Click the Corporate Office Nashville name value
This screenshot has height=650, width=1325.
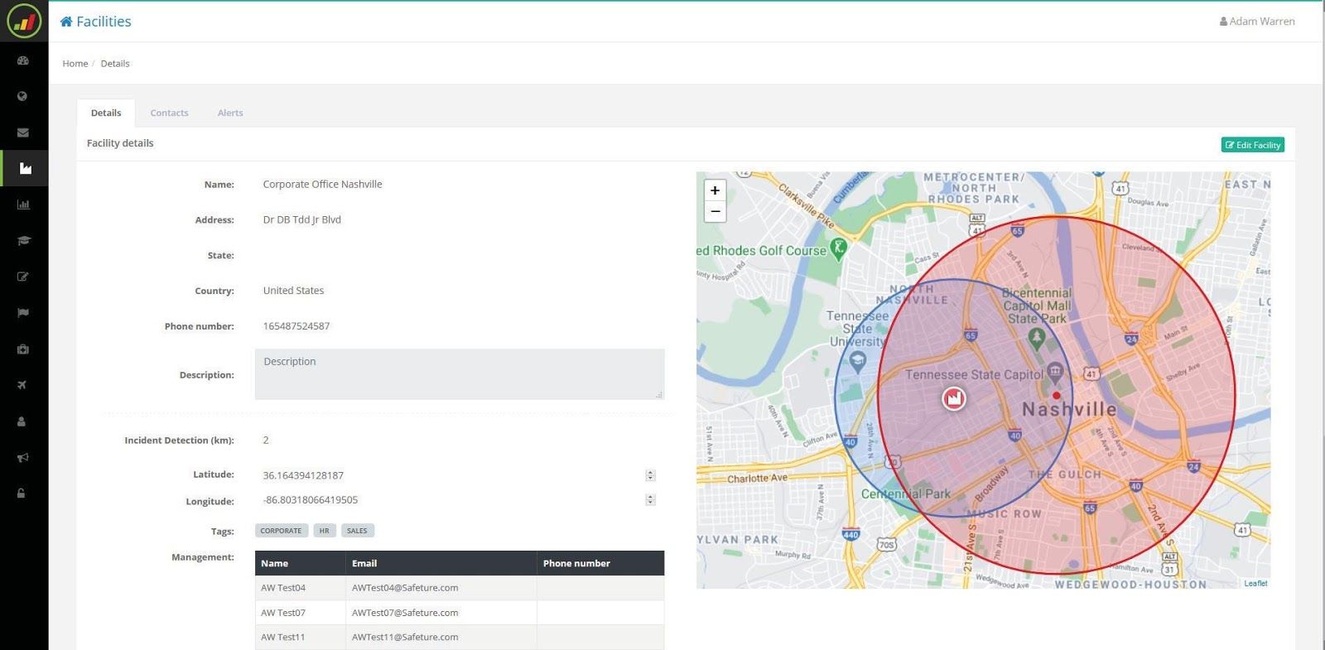point(322,185)
